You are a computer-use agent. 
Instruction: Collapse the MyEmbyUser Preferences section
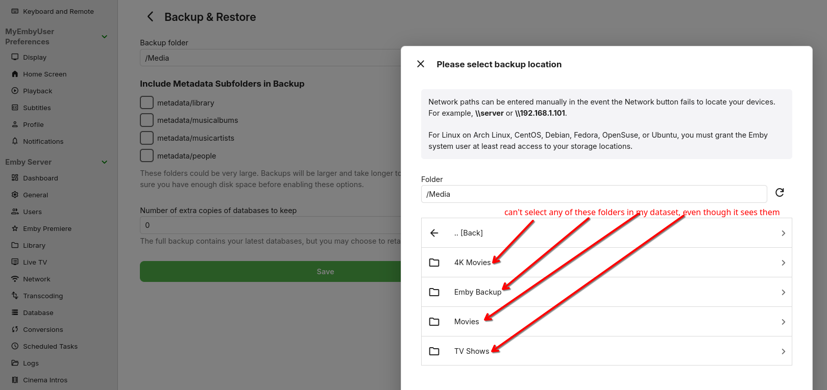105,37
